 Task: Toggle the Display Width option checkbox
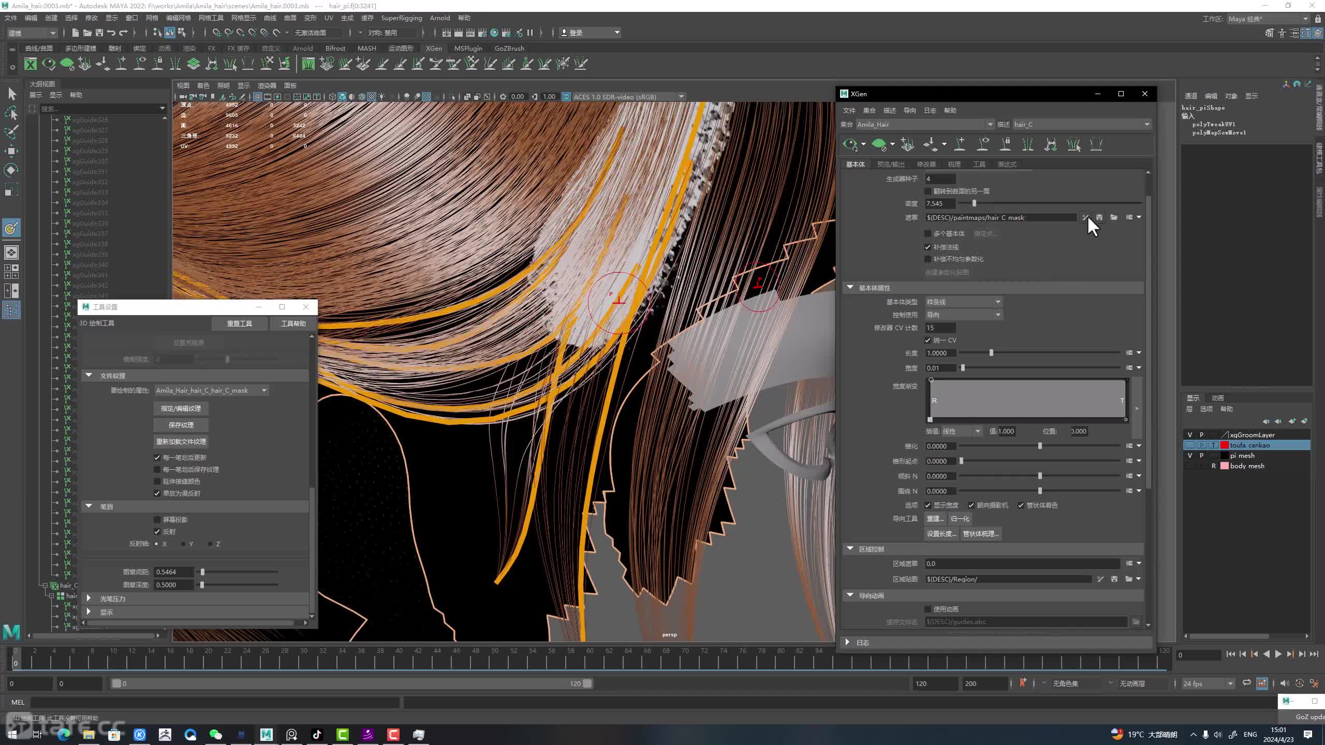click(928, 505)
